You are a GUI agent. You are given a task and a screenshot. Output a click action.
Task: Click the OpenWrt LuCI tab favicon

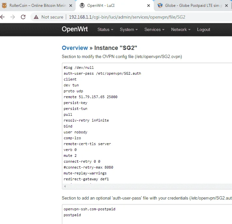[x=82, y=6]
